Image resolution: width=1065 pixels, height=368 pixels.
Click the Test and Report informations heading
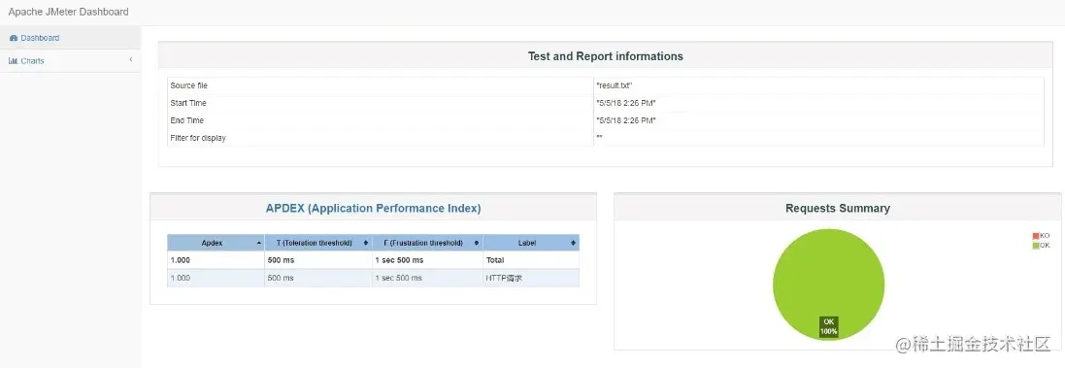[606, 56]
